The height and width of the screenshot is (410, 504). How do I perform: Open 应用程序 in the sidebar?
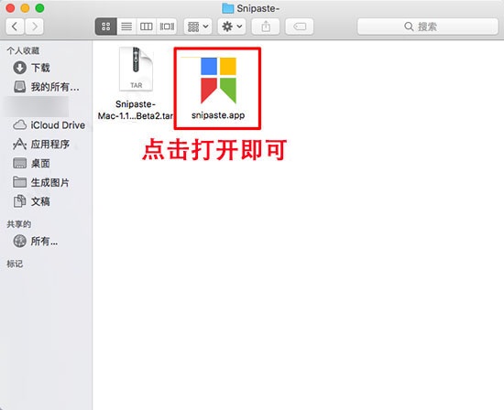41,145
